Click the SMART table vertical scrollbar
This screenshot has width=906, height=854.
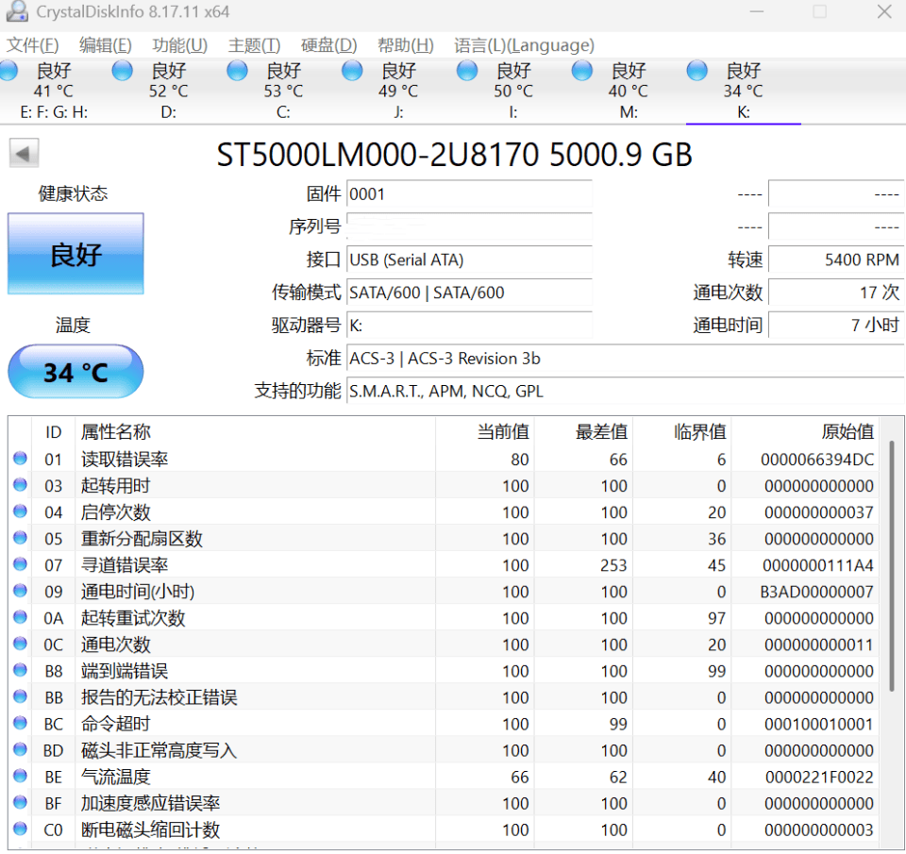pyautogui.click(x=892, y=566)
